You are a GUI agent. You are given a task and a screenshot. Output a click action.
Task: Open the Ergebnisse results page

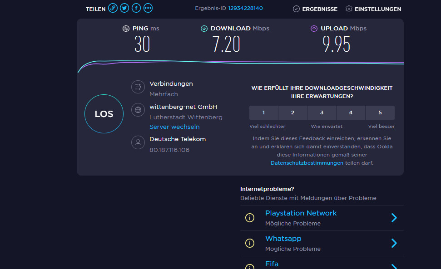tap(315, 9)
